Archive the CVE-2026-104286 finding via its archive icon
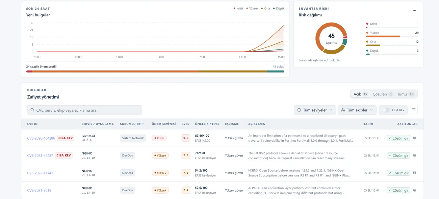 pyautogui.click(x=415, y=138)
